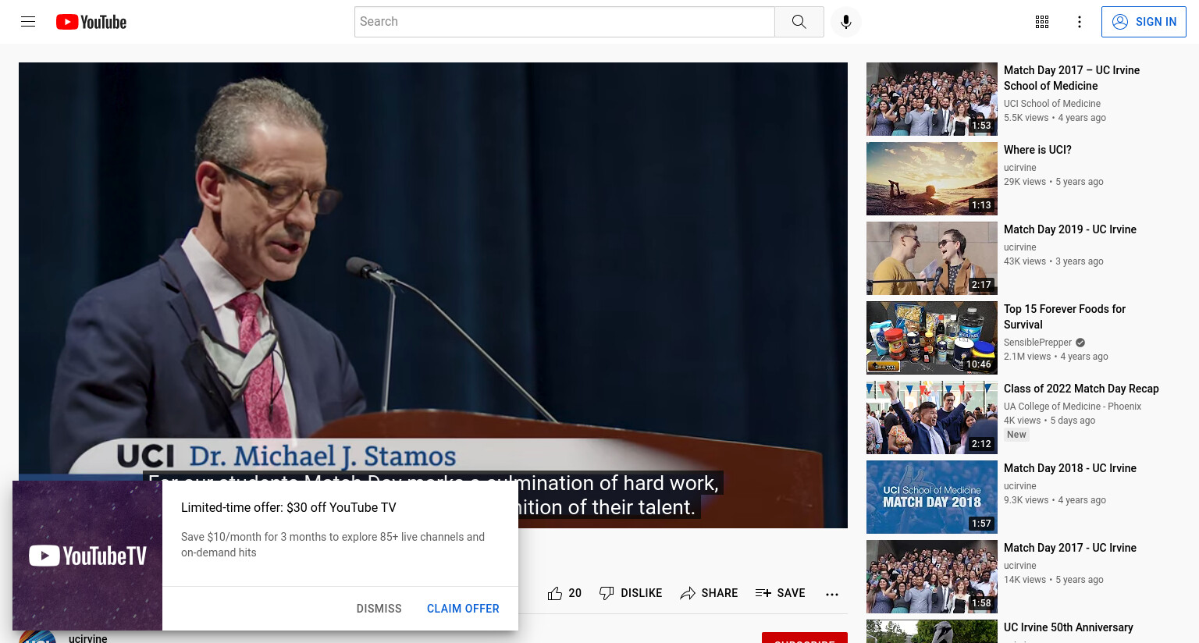The image size is (1199, 643).
Task: Open the 'Where is UCI?' thumbnail
Action: click(932, 179)
